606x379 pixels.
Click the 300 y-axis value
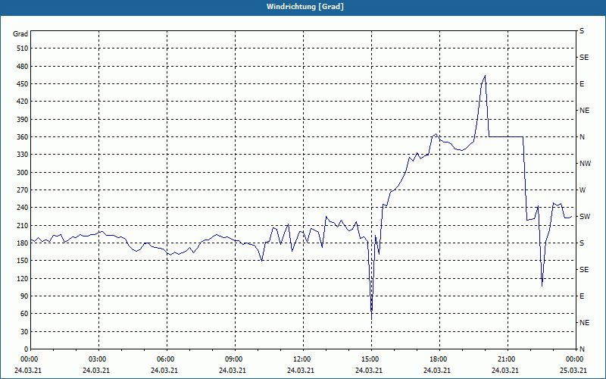click(x=23, y=173)
